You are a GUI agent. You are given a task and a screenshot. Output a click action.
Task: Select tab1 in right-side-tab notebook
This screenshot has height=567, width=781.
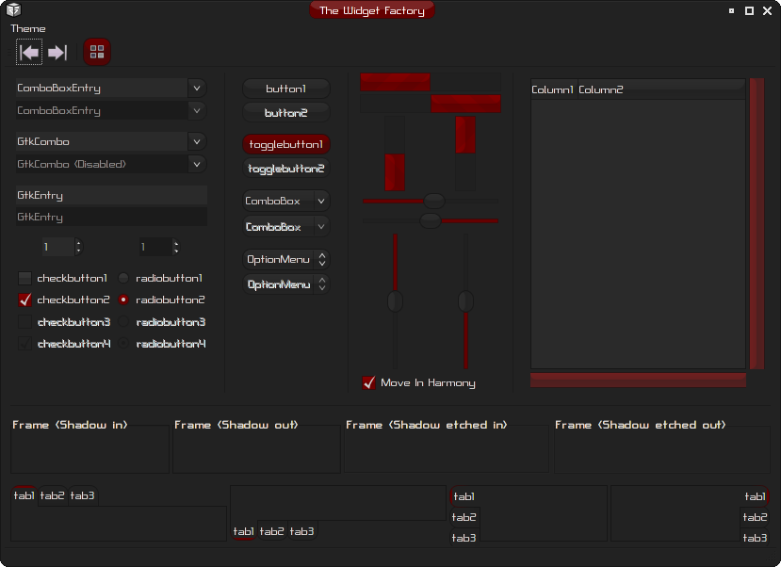click(755, 496)
